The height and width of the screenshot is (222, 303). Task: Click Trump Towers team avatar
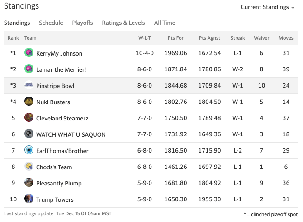pos(29,199)
